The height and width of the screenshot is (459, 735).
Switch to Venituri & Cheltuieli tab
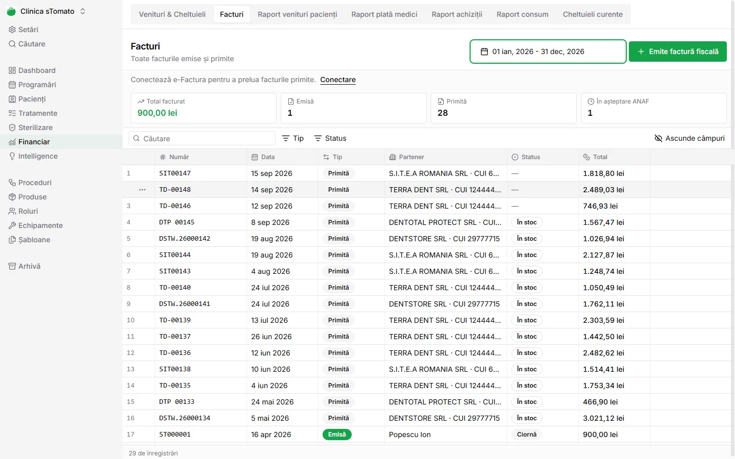coord(173,14)
